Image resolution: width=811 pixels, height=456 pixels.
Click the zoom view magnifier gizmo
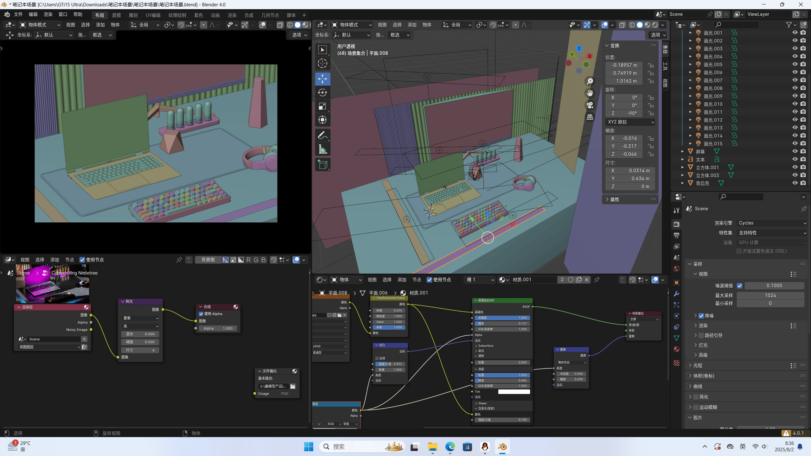click(590, 81)
